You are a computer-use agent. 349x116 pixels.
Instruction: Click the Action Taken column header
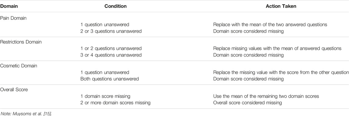281,6
